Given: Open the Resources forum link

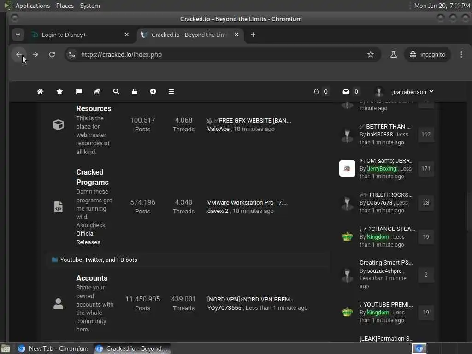Looking at the screenshot, I should click(x=94, y=108).
